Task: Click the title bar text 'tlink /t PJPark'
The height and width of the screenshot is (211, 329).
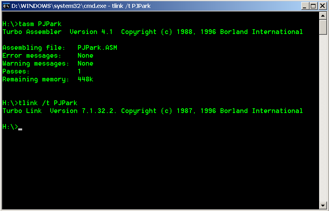Action: [x=131, y=6]
